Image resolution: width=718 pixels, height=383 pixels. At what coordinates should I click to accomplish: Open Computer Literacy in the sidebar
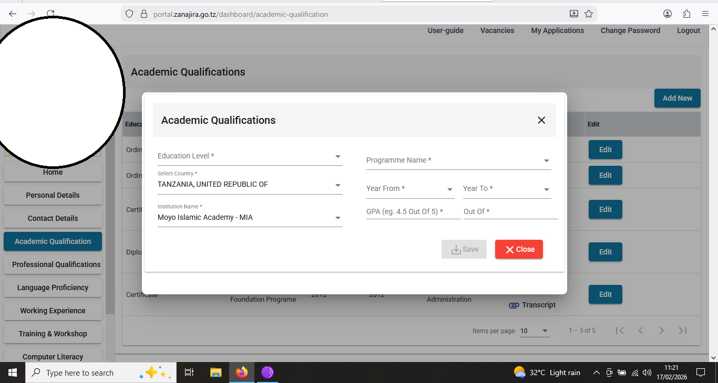(53, 356)
